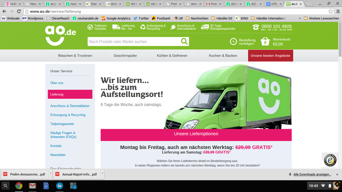
Task: Open the Kühlen & Gefrieren menu
Action: tap(172, 56)
